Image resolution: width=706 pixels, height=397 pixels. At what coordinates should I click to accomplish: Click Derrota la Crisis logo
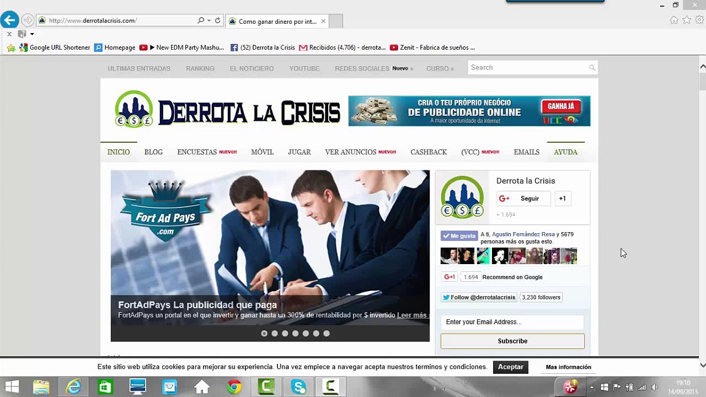[227, 110]
